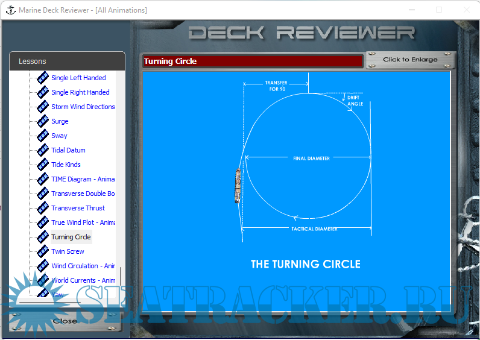
Task: Select the TIME Diagram animation entry
Action: pyautogui.click(x=83, y=179)
